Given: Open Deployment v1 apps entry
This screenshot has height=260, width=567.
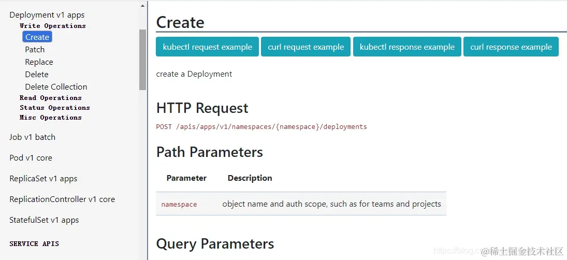Looking at the screenshot, I should click(47, 15).
